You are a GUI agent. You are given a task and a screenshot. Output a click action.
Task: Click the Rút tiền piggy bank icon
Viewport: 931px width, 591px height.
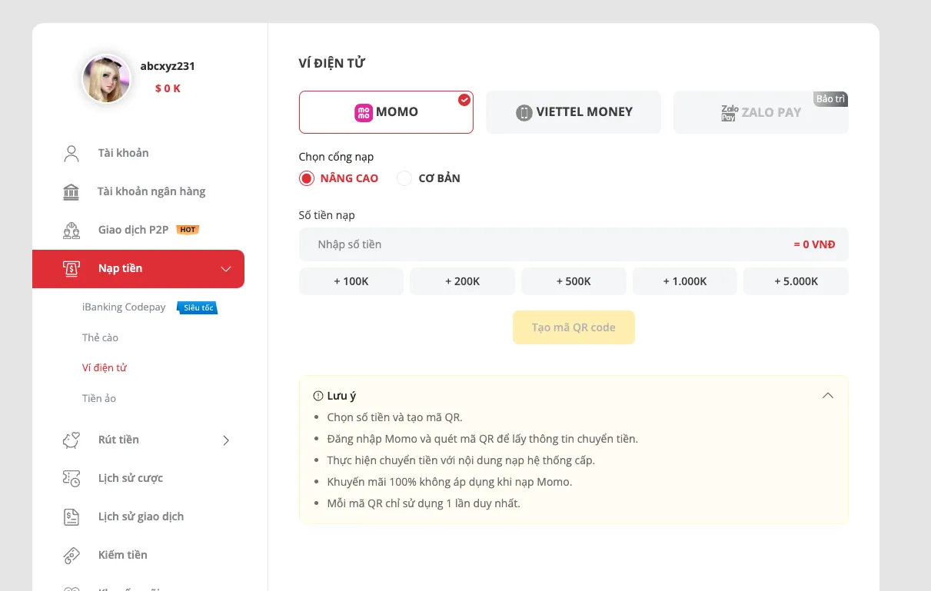[x=71, y=440]
